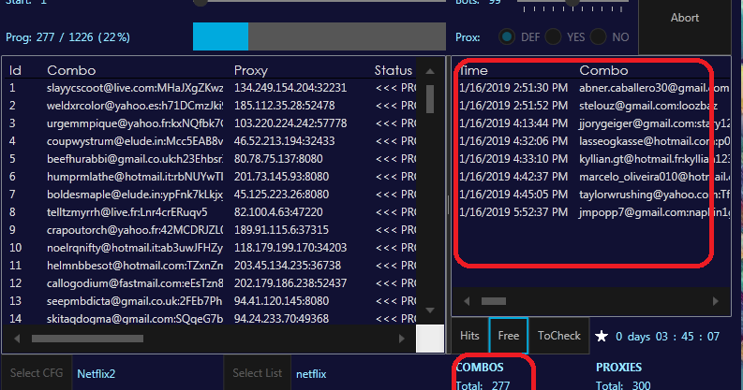The image size is (743, 390).
Task: Click the Status column header
Action: [394, 70]
